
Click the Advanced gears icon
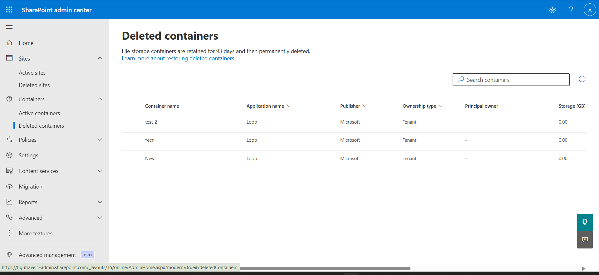tap(9, 218)
